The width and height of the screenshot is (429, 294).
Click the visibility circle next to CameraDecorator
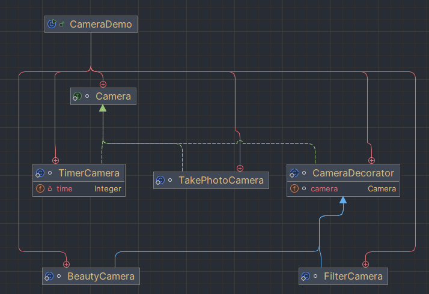304,173
